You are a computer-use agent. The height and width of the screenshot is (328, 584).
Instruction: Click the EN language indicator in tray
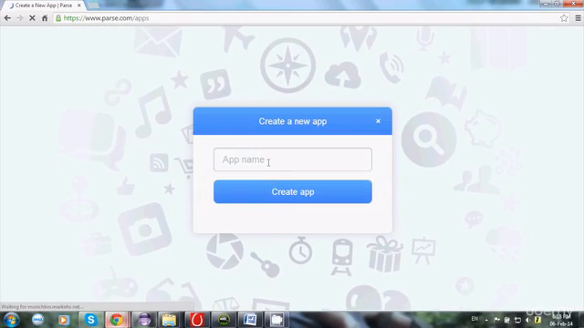(474, 319)
